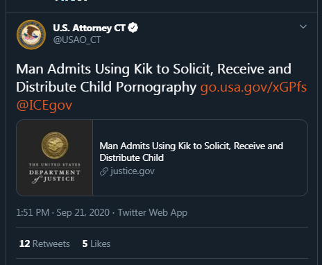
Task: Open the Department of Justice card thumbnail
Action: click(x=55, y=157)
